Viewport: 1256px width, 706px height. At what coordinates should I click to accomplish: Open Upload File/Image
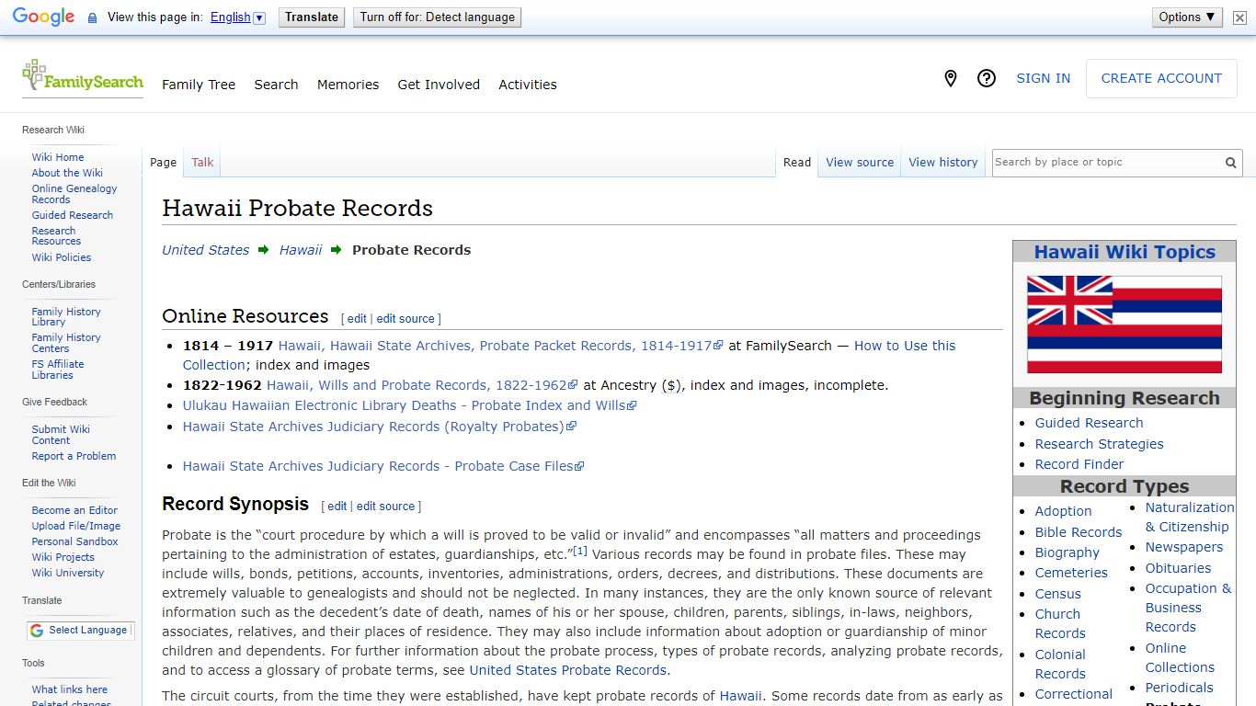[76, 526]
